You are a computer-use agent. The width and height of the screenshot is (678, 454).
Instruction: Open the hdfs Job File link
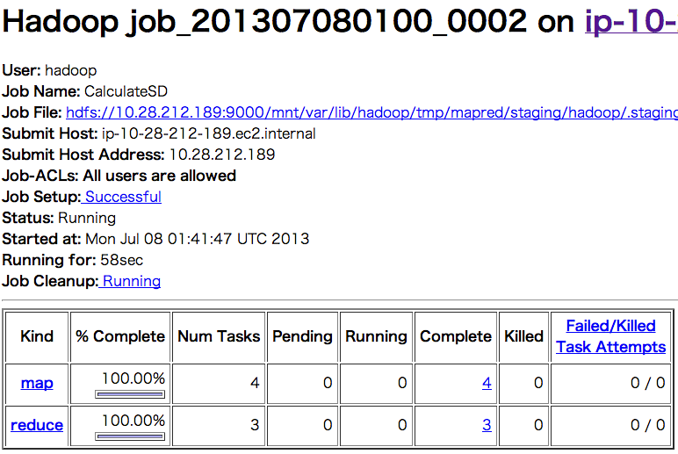pyautogui.click(x=371, y=112)
